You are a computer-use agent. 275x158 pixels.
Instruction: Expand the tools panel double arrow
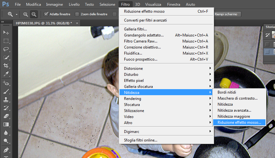[3, 22]
